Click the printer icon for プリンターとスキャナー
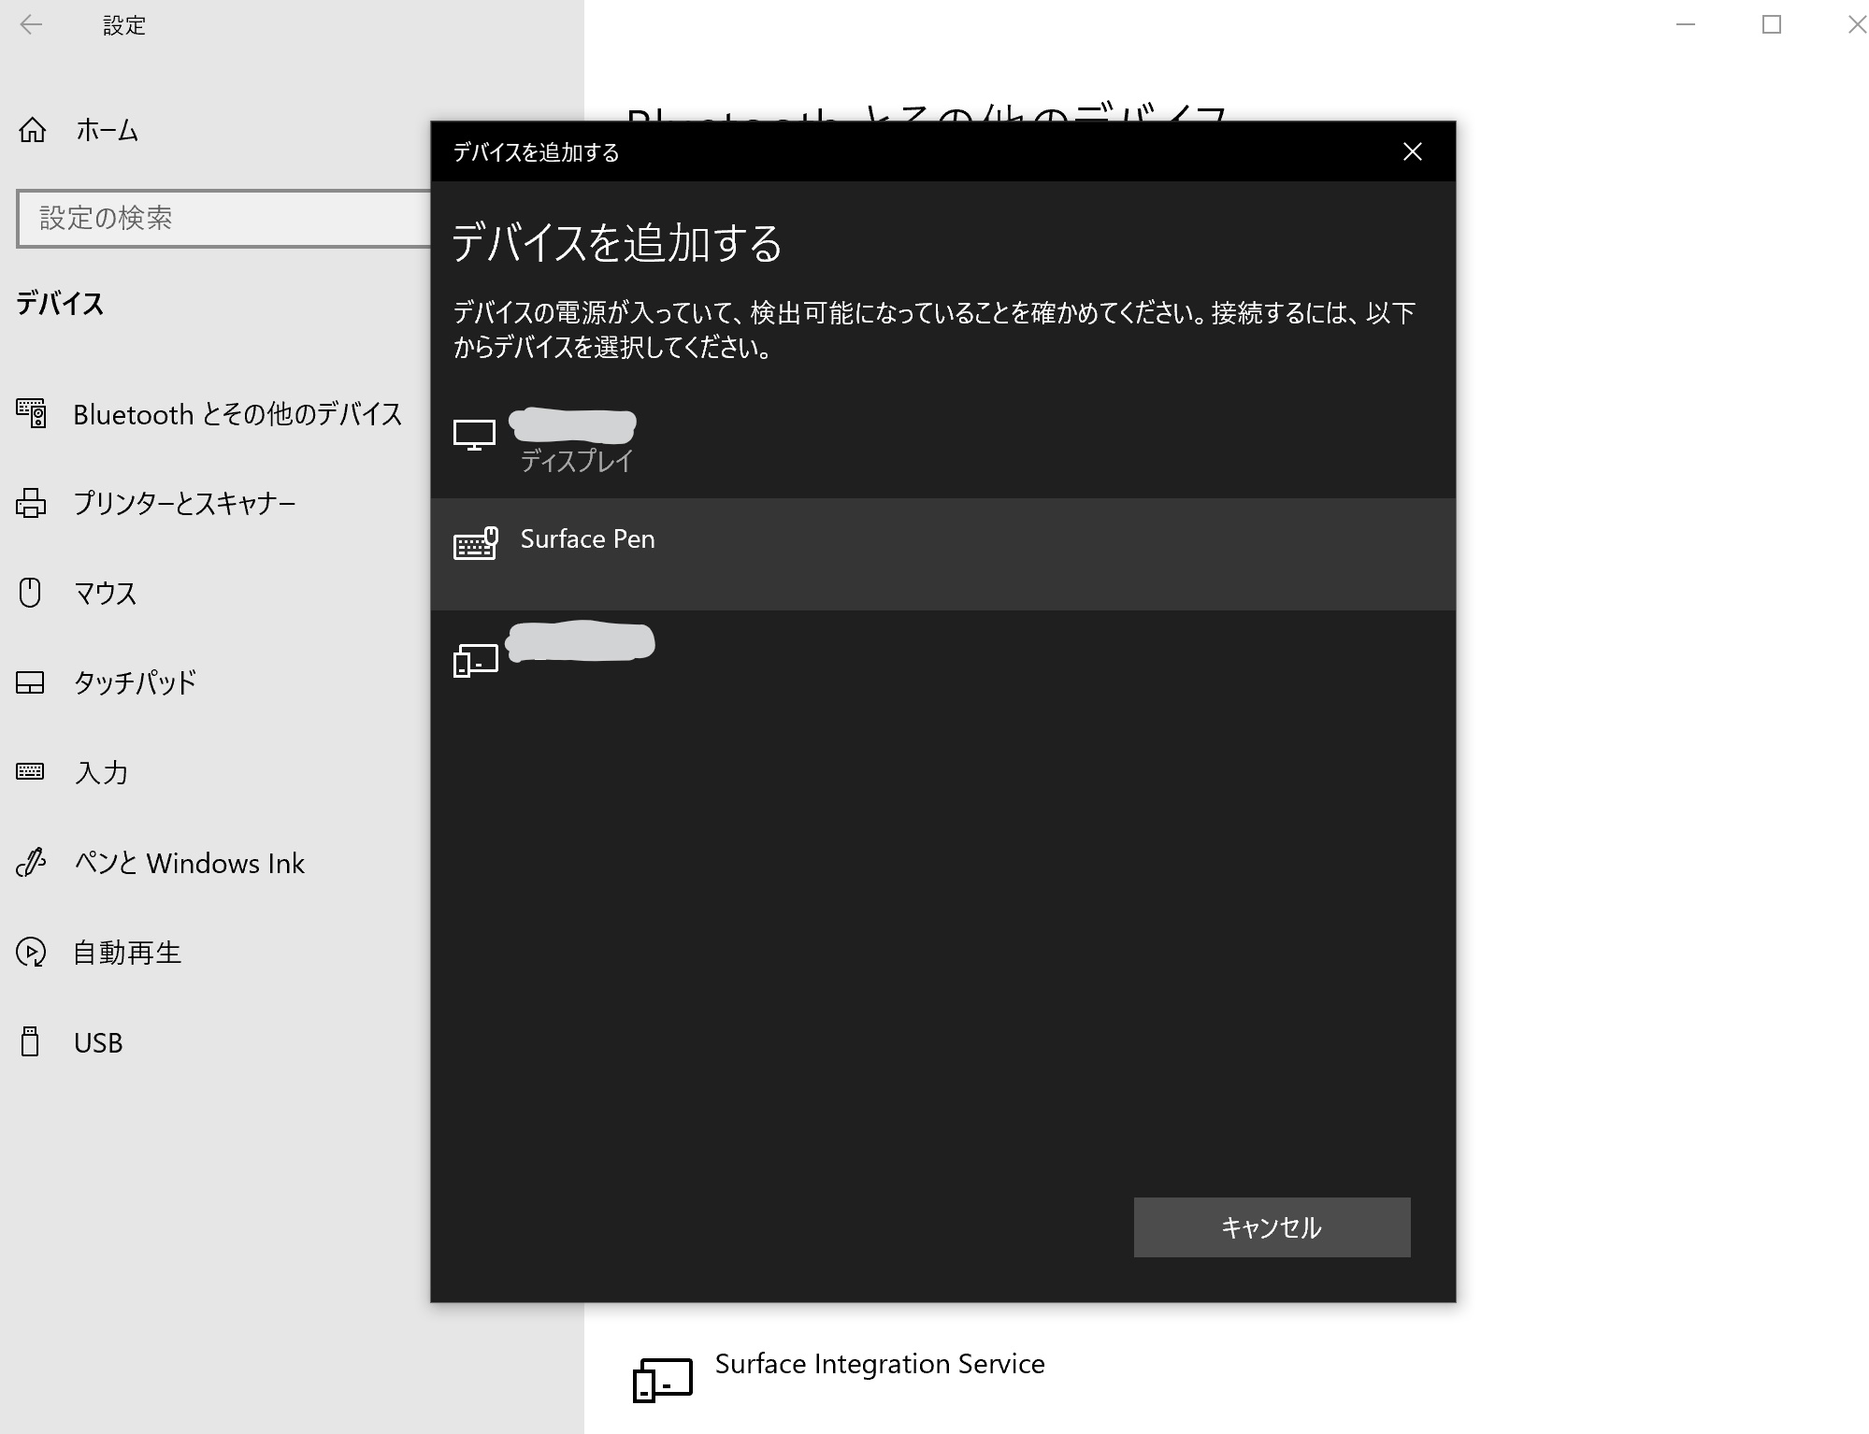This screenshot has height=1434, width=1869. [x=31, y=503]
